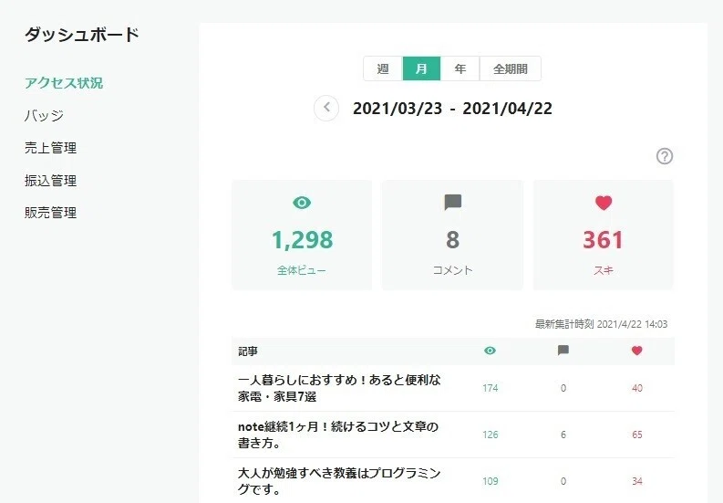Viewport: 723px width, 503px height.
Task: Click the comment bubble icon above 8
Action: (453, 203)
